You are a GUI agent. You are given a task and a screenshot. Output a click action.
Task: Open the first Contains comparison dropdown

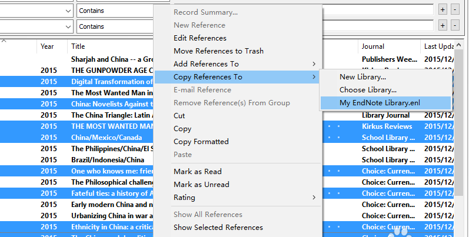(114, 11)
